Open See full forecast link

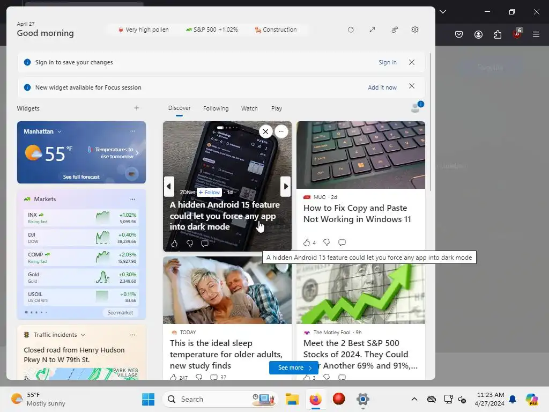(x=81, y=176)
